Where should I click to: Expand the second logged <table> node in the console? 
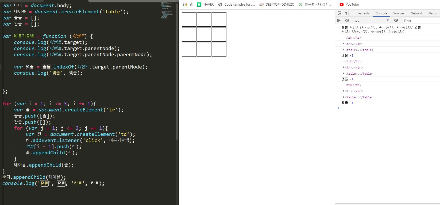[x=344, y=73]
